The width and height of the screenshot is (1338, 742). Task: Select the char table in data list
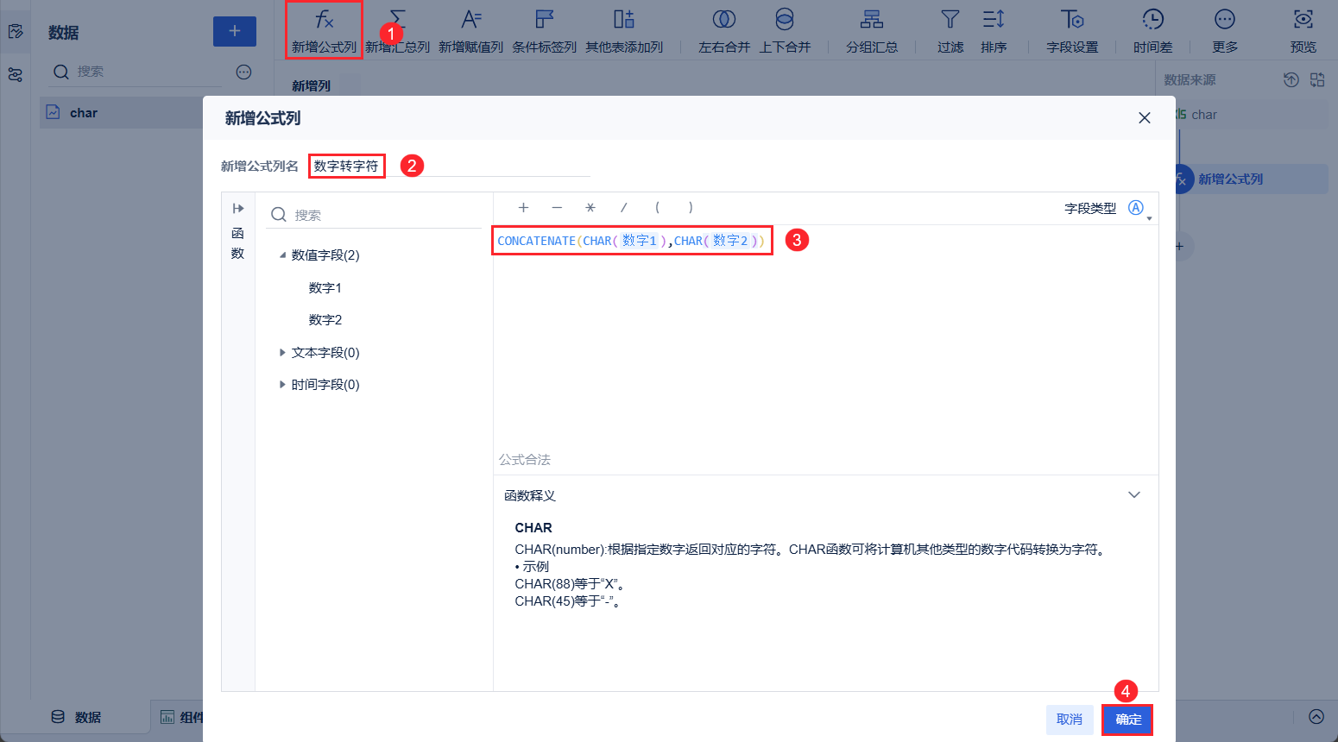121,112
